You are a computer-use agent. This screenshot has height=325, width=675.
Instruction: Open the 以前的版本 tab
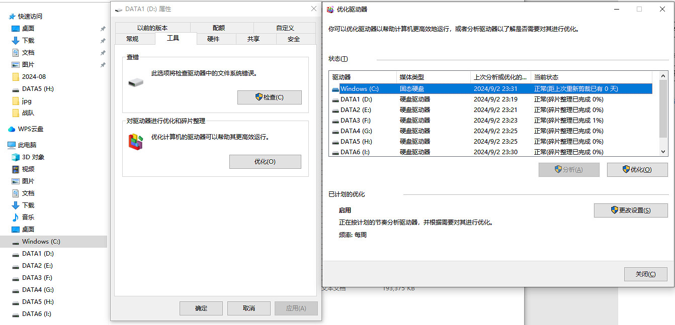point(152,28)
